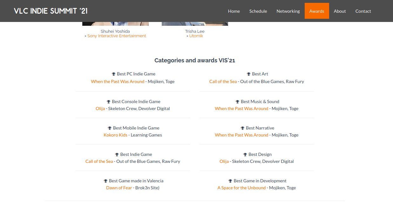The image size is (393, 203).
Task: Click the trophy icon beside Best Indie Game
Action: [117, 155]
